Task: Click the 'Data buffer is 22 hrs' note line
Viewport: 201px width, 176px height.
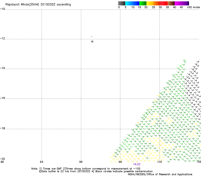Action: (x=96, y=171)
